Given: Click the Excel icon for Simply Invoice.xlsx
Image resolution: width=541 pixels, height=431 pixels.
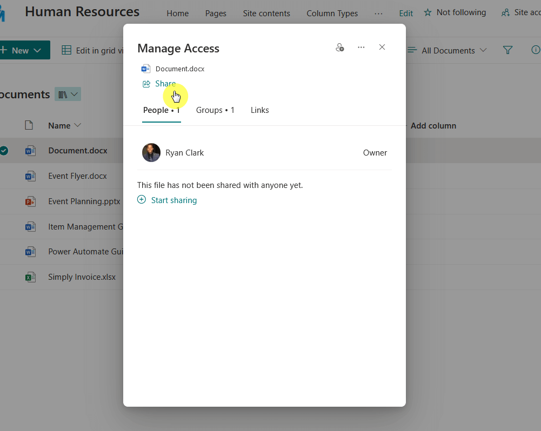Looking at the screenshot, I should (x=30, y=277).
